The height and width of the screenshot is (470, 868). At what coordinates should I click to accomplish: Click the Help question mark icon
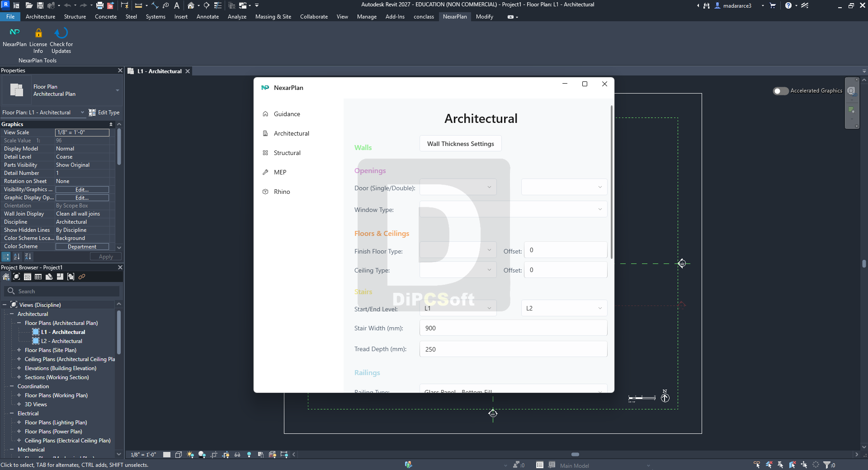coord(788,5)
